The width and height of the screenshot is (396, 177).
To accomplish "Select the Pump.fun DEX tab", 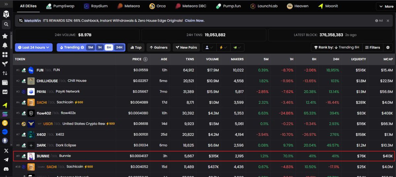I will [228, 6].
